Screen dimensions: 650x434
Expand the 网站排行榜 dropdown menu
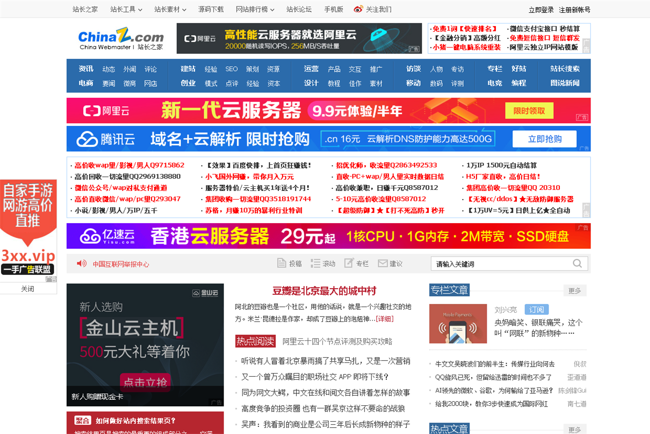tap(255, 9)
